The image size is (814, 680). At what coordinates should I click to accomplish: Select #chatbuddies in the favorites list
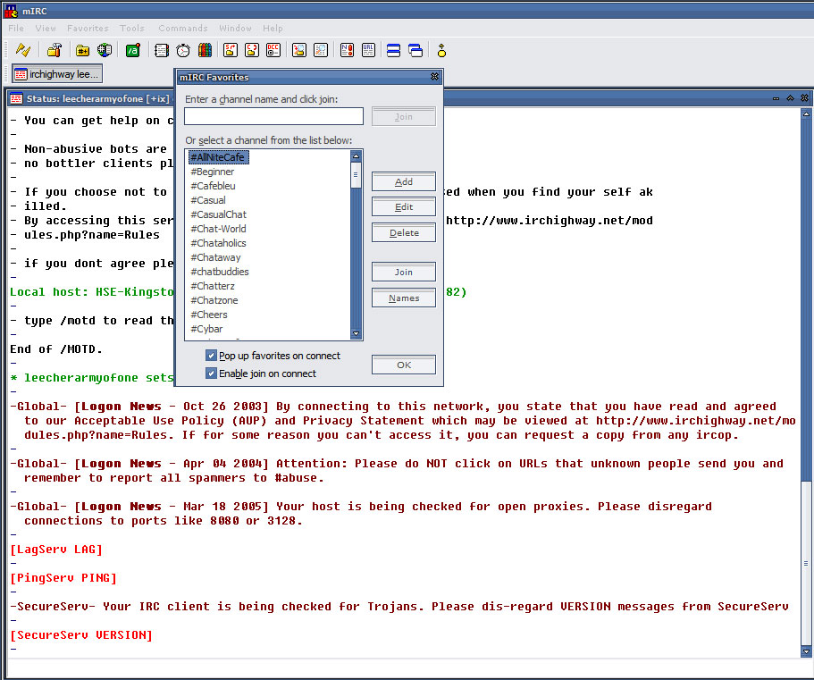pyautogui.click(x=220, y=271)
